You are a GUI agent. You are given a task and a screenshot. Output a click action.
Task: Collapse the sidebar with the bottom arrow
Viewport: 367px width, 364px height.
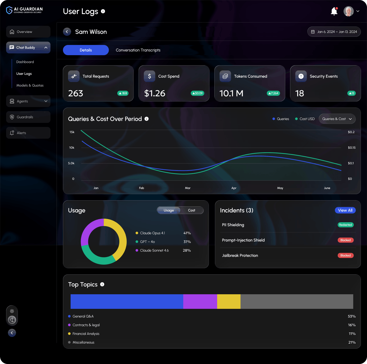tap(12, 333)
